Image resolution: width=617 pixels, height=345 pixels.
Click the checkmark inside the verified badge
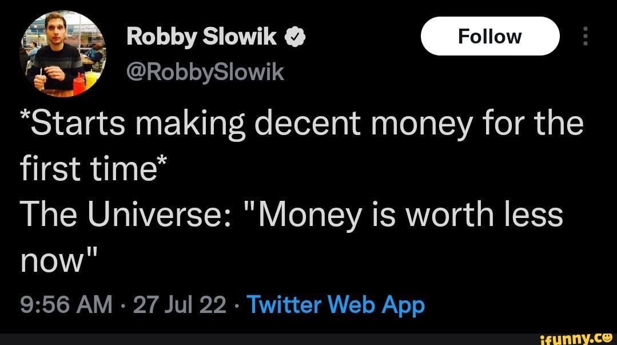tap(294, 35)
